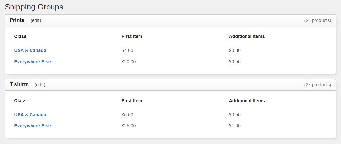
Task: Click the 23 products count
Action: [x=317, y=20]
